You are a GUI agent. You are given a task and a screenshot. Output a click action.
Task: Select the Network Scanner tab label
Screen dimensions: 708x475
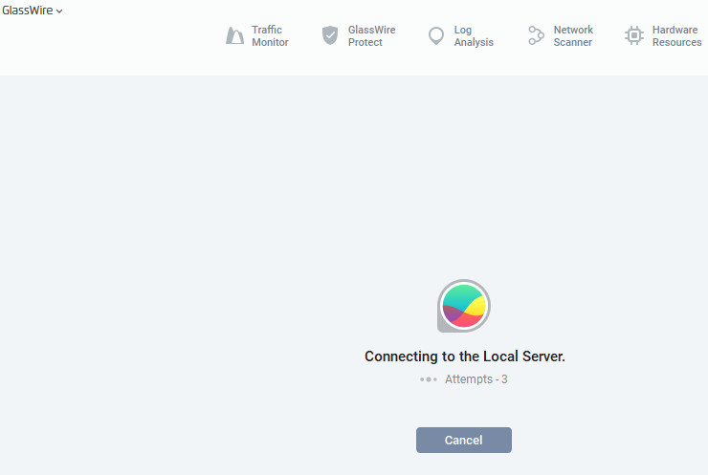pyautogui.click(x=573, y=36)
